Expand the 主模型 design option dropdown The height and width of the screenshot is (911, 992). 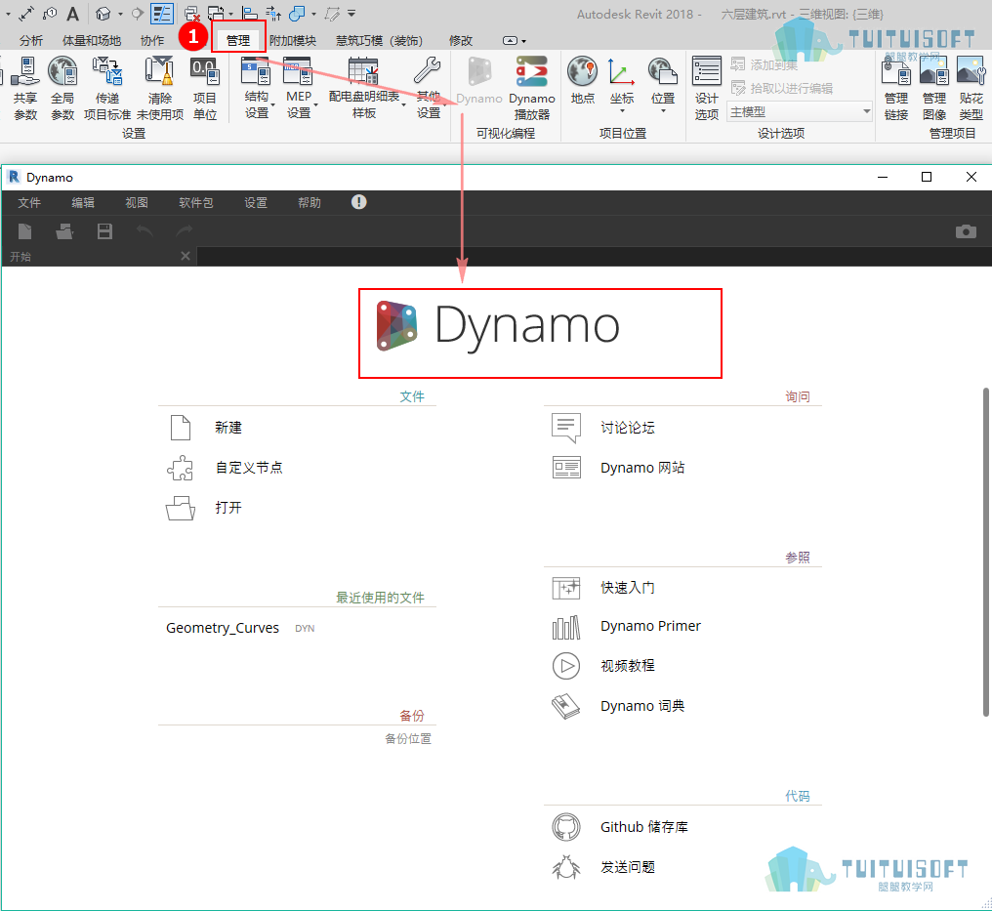pos(867,112)
